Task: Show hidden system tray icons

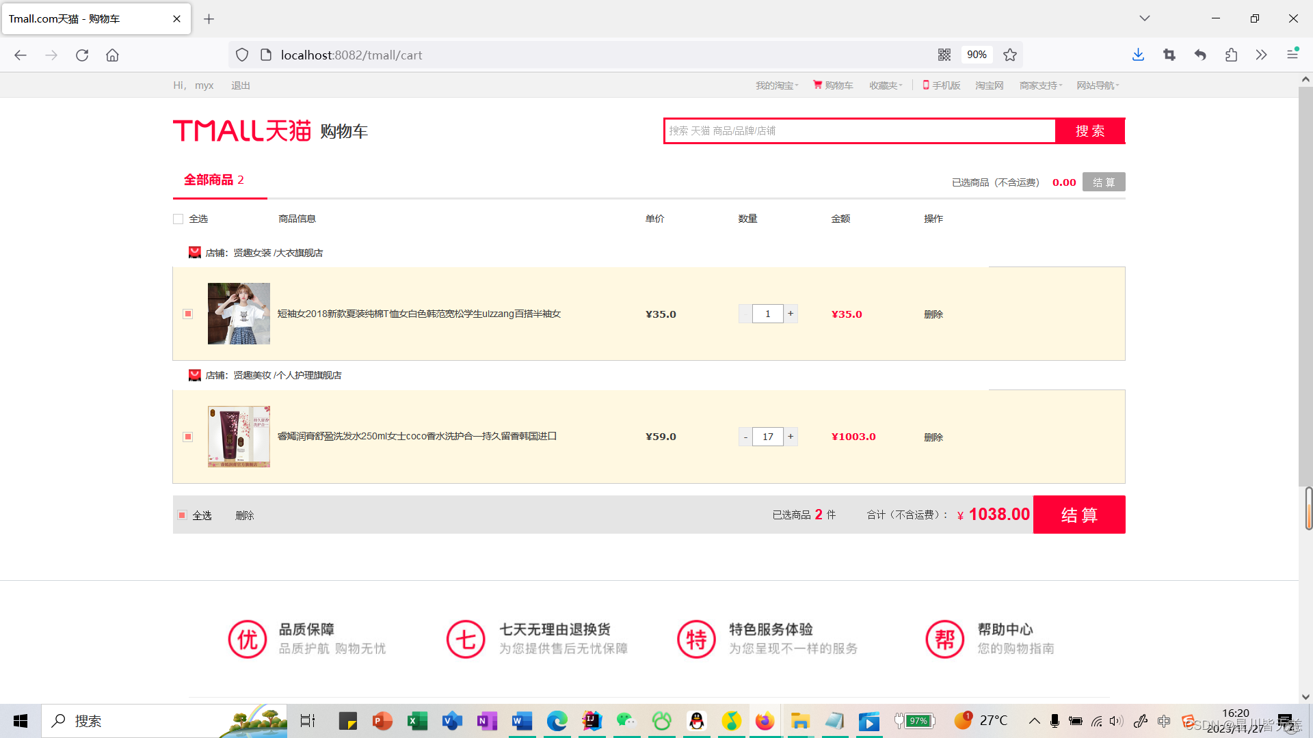Action: point(1035,721)
